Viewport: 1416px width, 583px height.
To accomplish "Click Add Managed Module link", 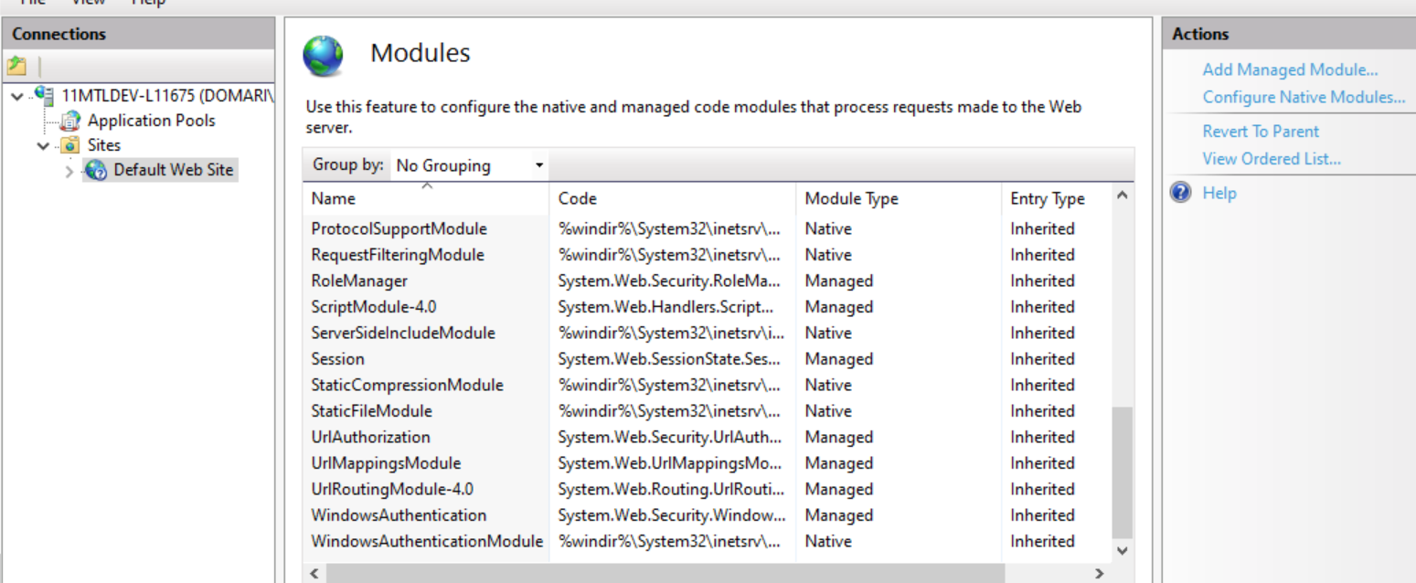I will click(x=1290, y=69).
